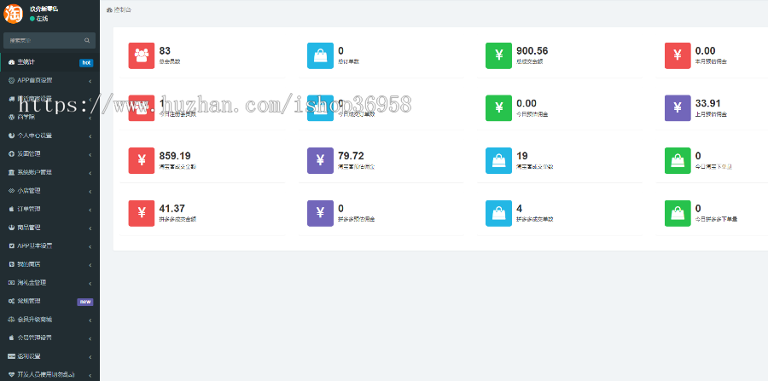Click the 控制台 breadcrumb link
768x381 pixels.
[x=122, y=9]
